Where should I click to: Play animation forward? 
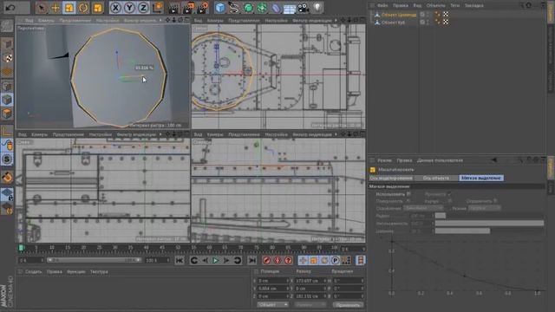pyautogui.click(x=215, y=261)
